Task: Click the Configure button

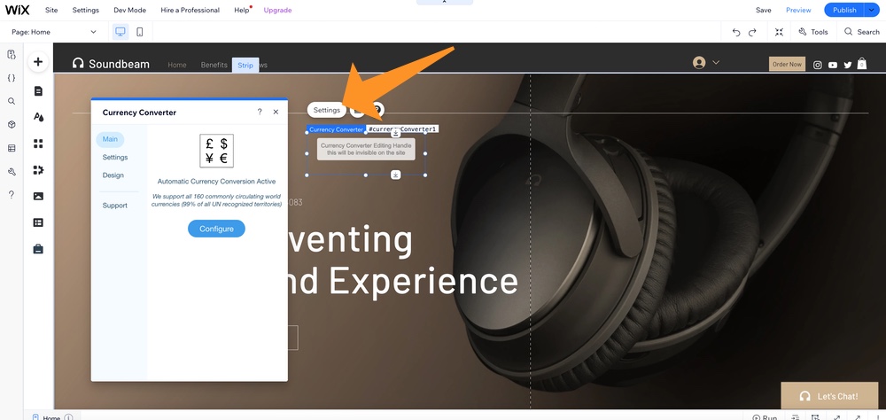Action: tap(216, 229)
